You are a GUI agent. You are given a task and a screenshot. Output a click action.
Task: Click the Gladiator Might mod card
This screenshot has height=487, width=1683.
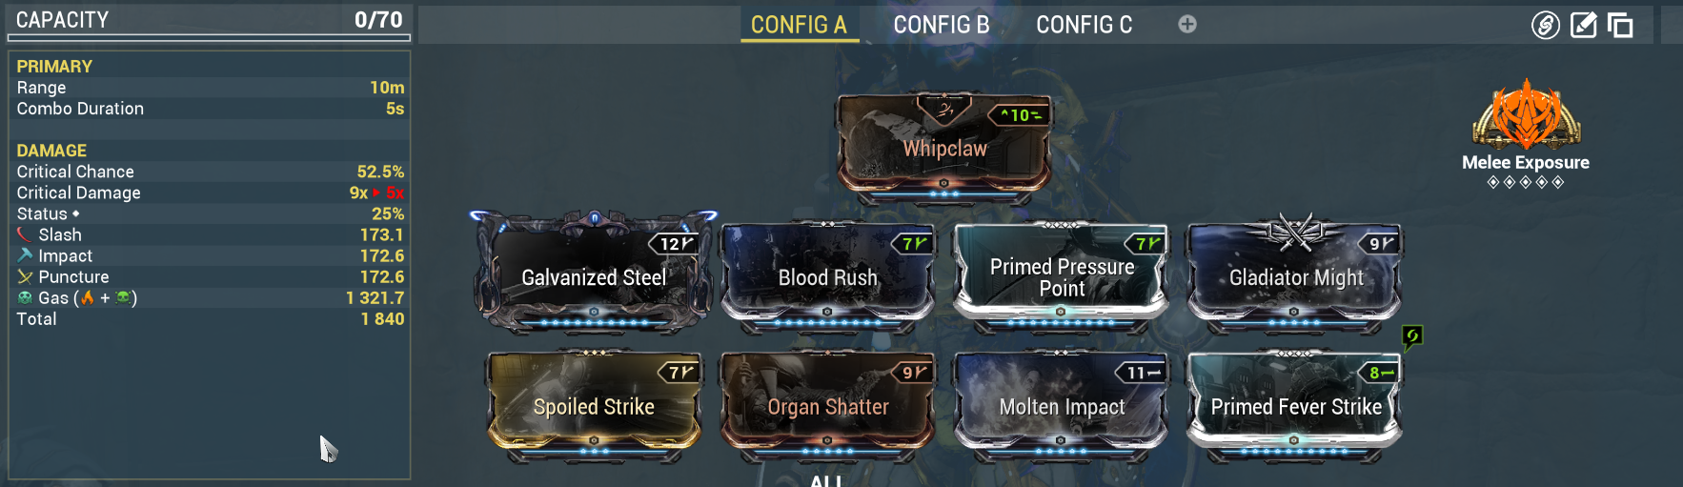coord(1295,275)
